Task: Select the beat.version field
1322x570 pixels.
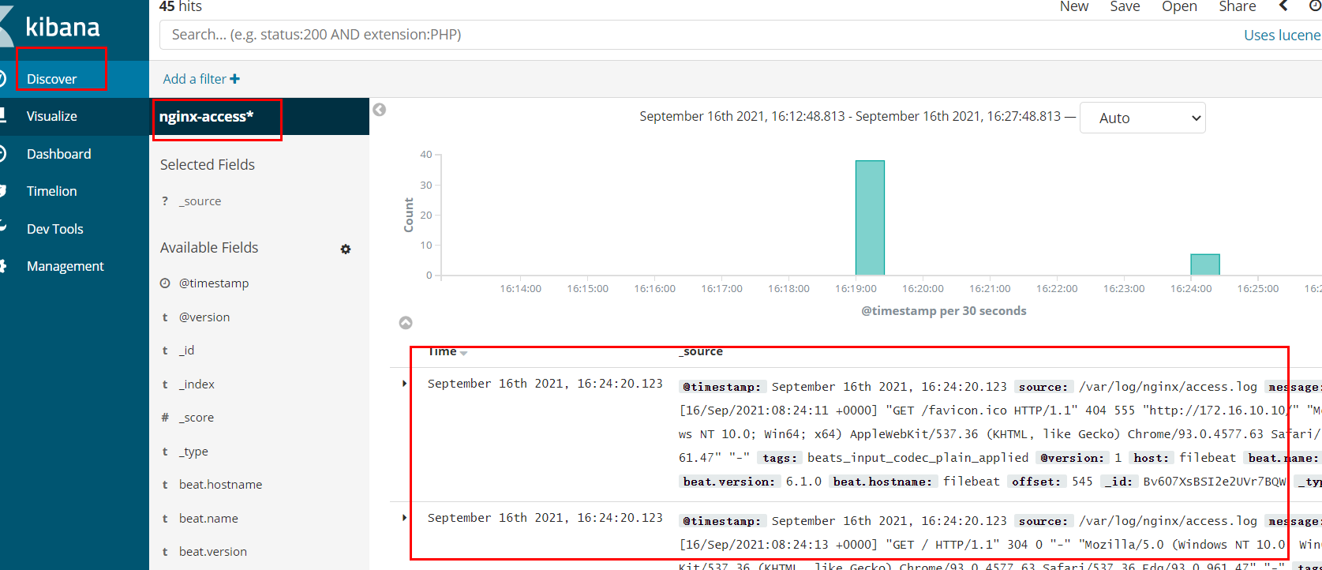Action: coord(213,552)
